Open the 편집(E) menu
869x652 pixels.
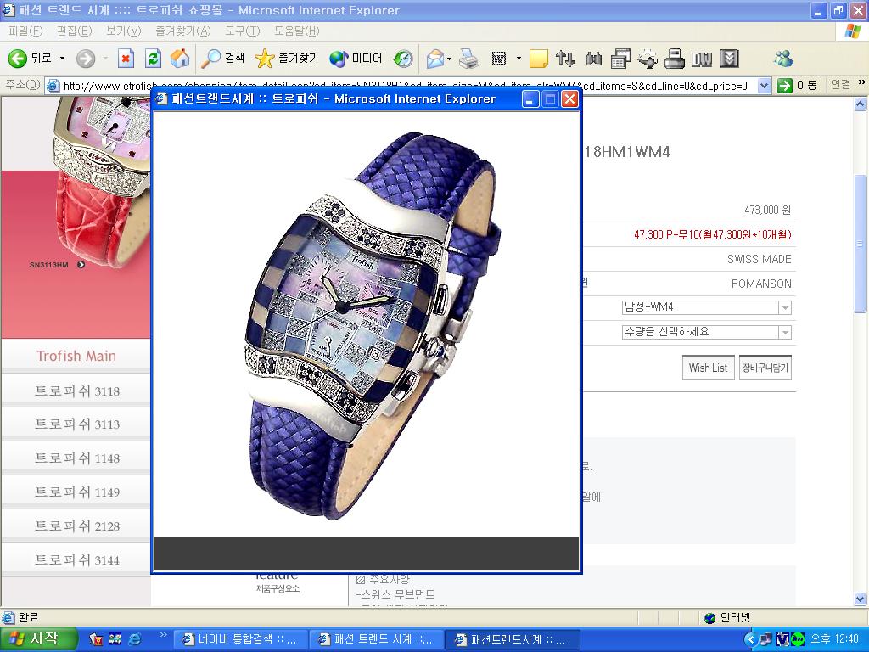coord(75,31)
